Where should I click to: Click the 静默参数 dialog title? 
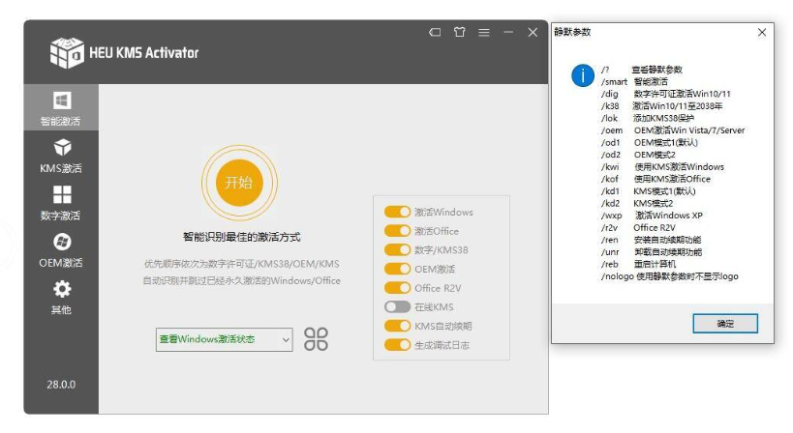pyautogui.click(x=572, y=32)
